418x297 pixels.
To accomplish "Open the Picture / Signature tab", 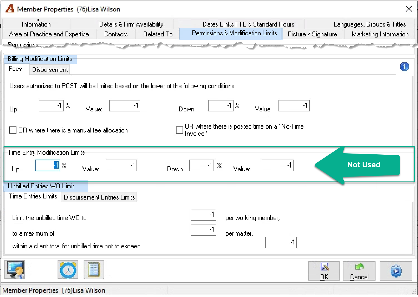I will 312,34.
